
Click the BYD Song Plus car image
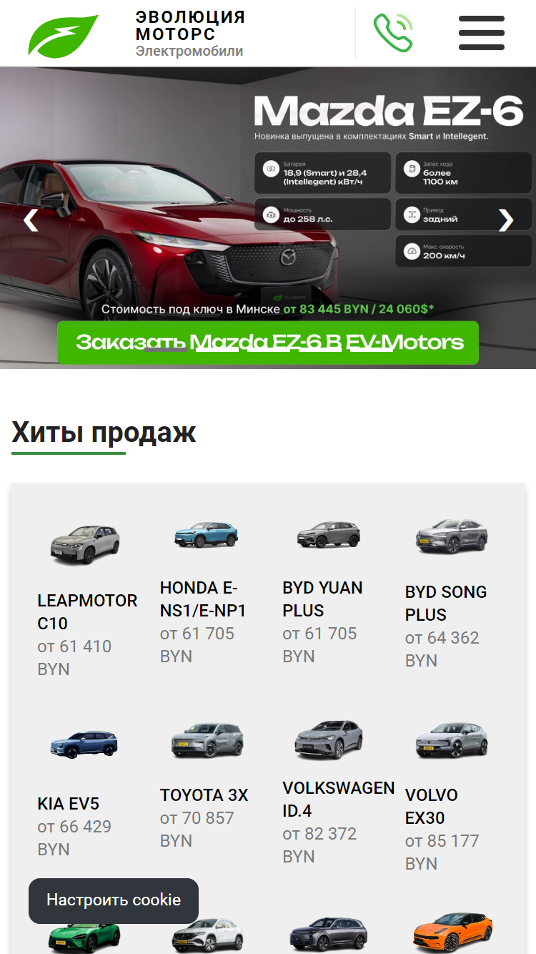(452, 536)
